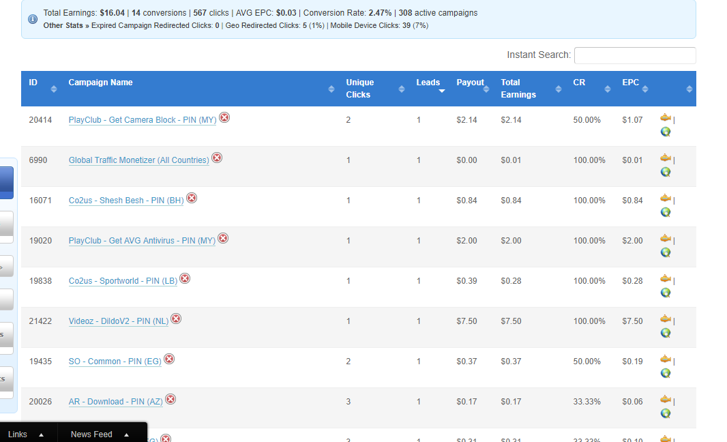This screenshot has height=442, width=727.
Task: Click ID cell 20026
Action: (40, 402)
